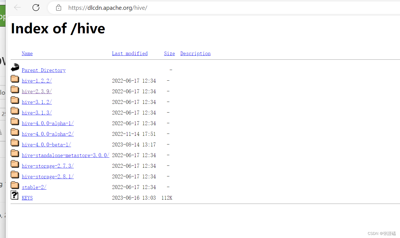
Task: Open the hive-4.0.0-beta-1 directory
Action: coord(46,144)
